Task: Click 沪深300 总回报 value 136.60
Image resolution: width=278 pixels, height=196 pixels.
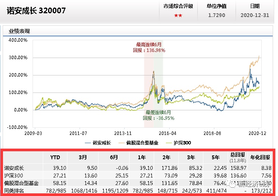Action: tap(239, 176)
